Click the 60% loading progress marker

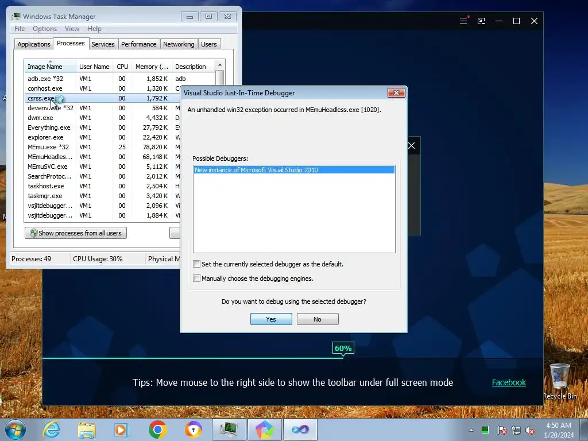coord(343,349)
